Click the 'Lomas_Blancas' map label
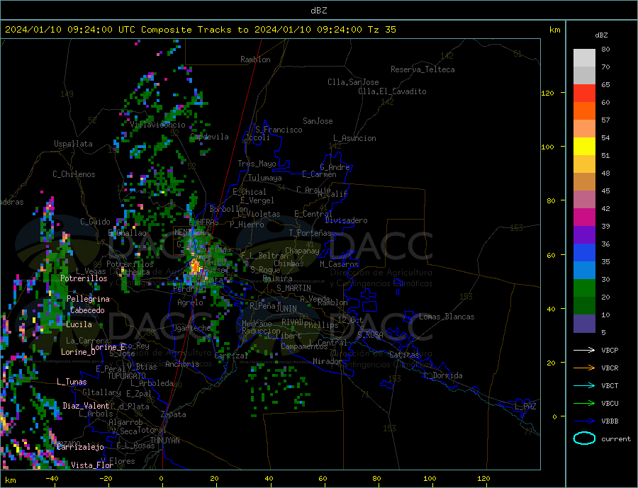 (447, 317)
